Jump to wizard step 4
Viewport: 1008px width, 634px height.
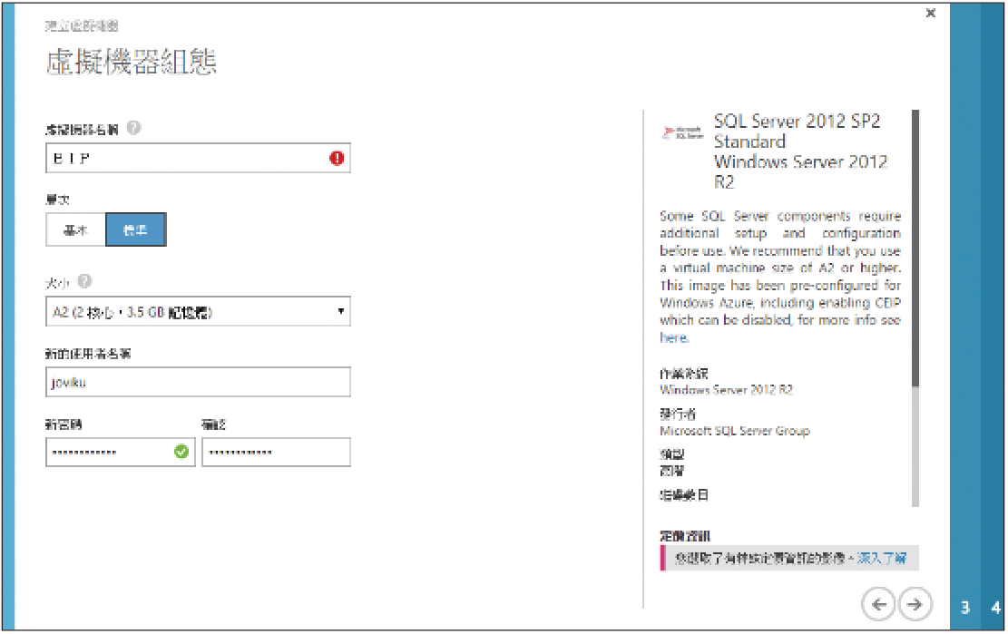995,608
